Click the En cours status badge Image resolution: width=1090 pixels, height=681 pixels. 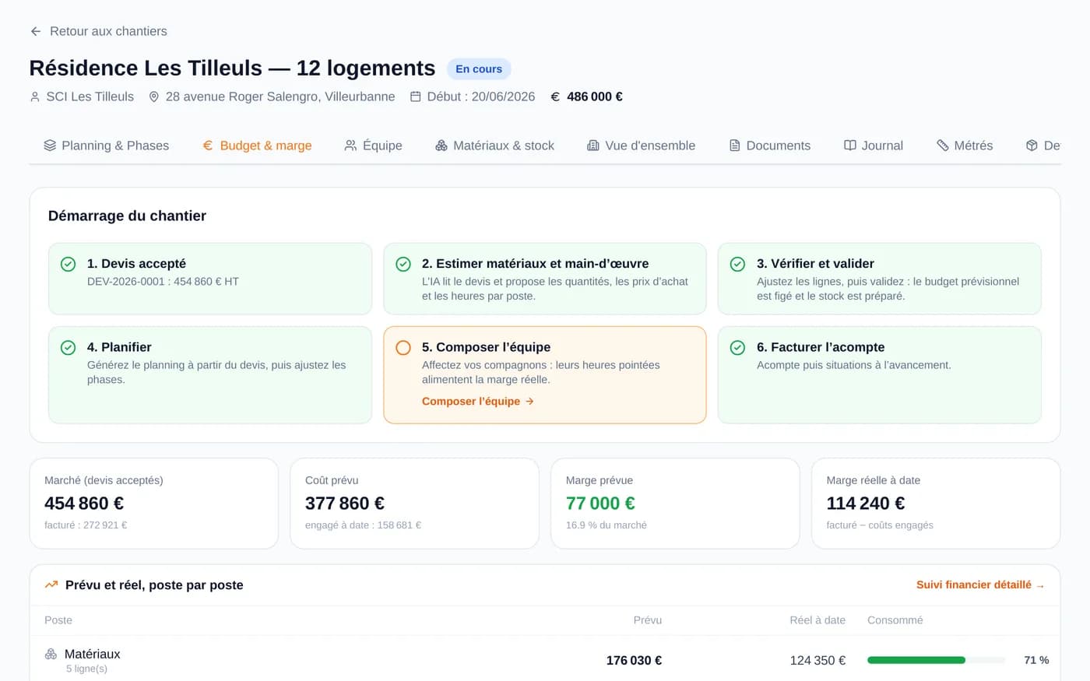(479, 69)
